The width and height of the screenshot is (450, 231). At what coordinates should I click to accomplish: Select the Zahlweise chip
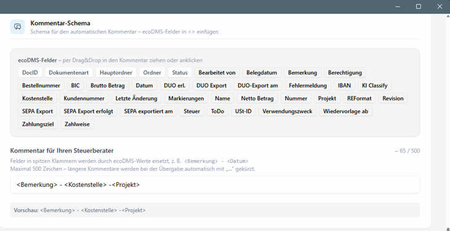tap(77, 124)
